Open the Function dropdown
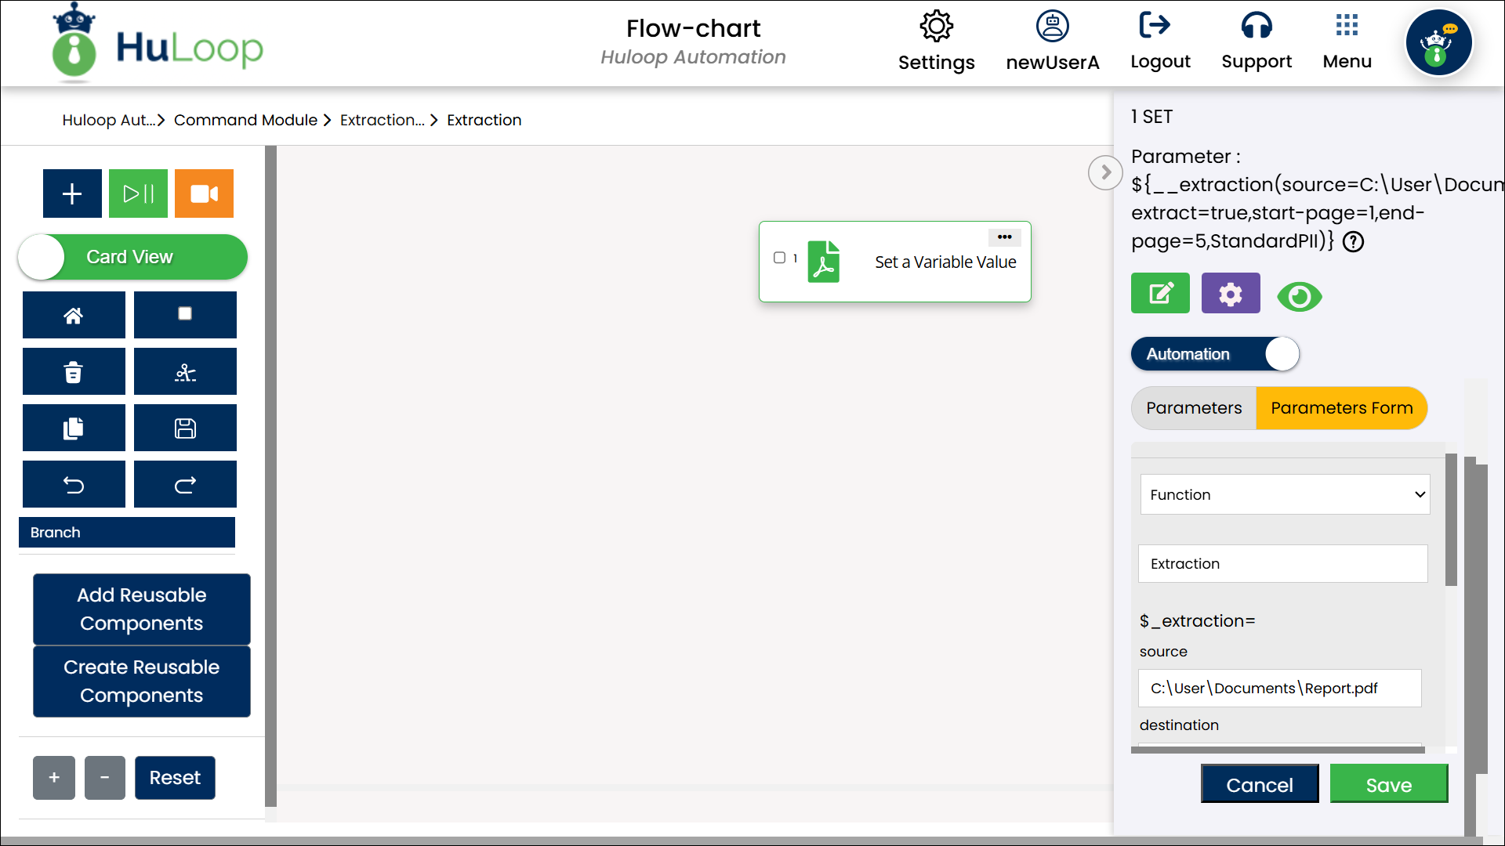Screen dimensions: 1505x846 pyautogui.click(x=1284, y=494)
